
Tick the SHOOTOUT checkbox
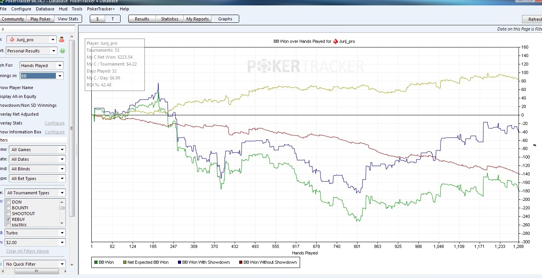click(8, 214)
